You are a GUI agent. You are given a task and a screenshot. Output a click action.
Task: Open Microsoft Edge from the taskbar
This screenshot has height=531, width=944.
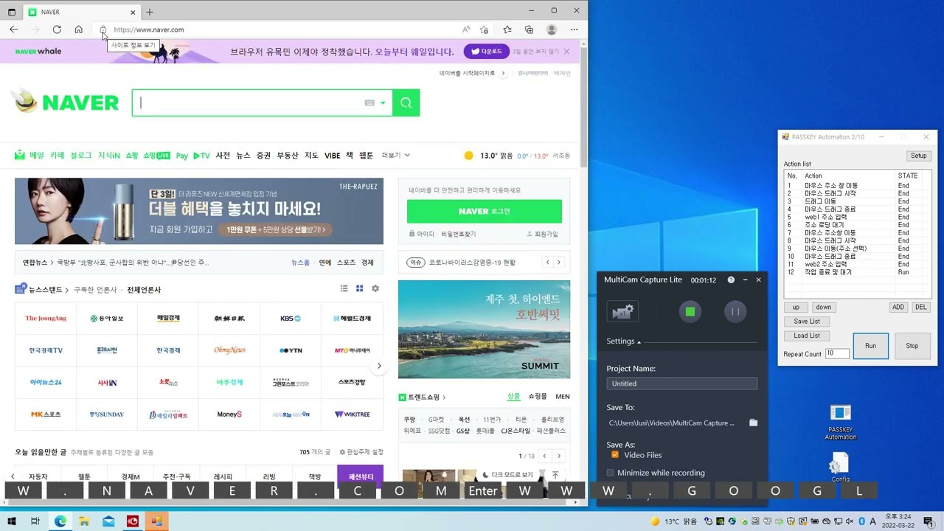pos(60,521)
